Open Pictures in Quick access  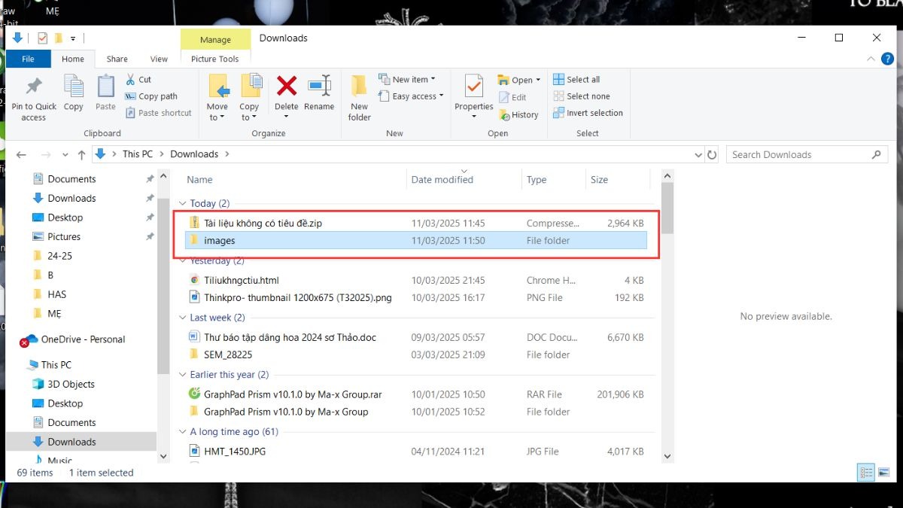[x=64, y=236]
